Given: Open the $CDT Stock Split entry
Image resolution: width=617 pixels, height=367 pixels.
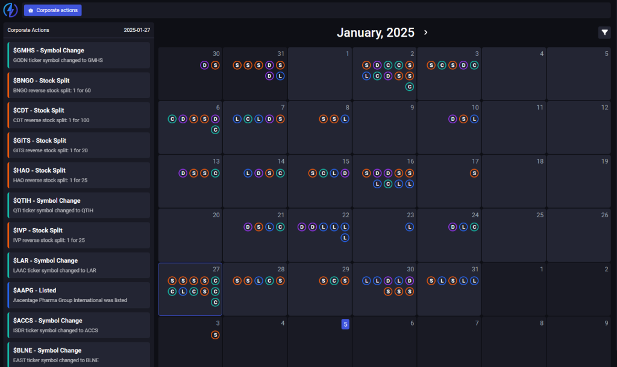Looking at the screenshot, I should 79,115.
